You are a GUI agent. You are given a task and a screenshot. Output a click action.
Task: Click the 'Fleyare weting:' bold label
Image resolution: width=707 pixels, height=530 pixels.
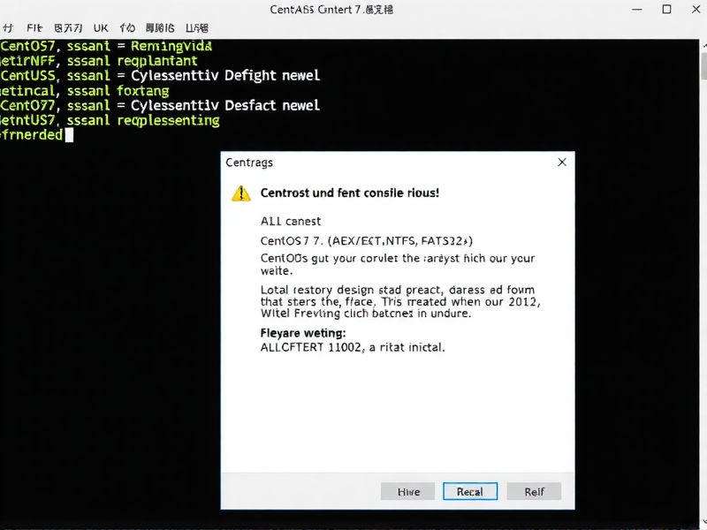pos(303,333)
